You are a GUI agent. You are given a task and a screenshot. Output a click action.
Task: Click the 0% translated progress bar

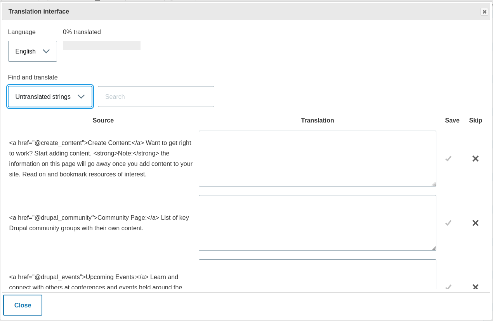click(x=101, y=45)
